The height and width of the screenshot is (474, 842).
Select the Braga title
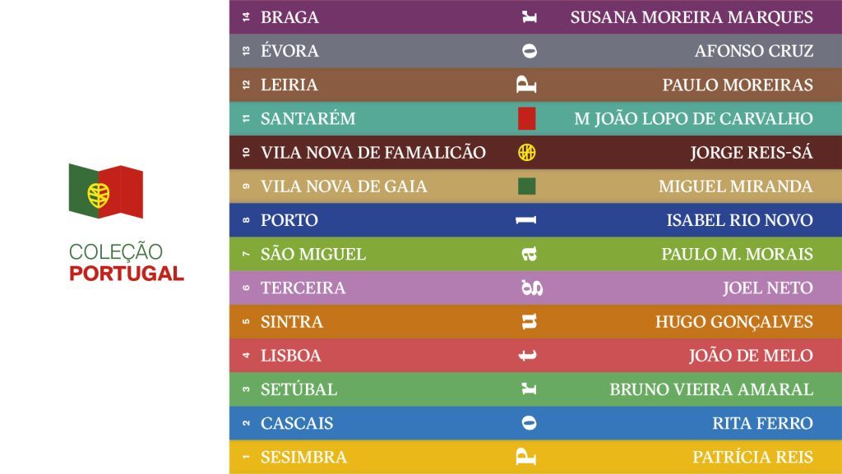coord(289,17)
